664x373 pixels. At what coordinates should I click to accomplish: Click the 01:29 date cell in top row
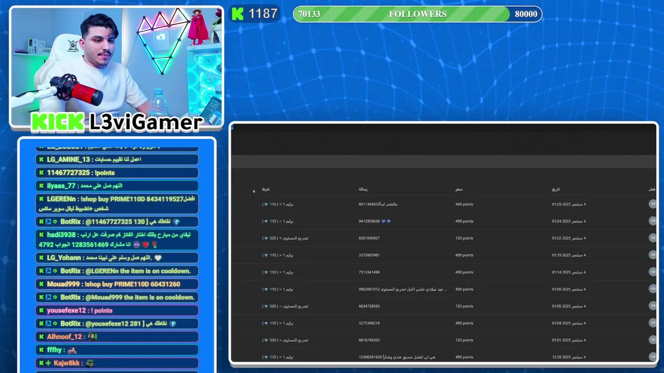click(x=569, y=204)
